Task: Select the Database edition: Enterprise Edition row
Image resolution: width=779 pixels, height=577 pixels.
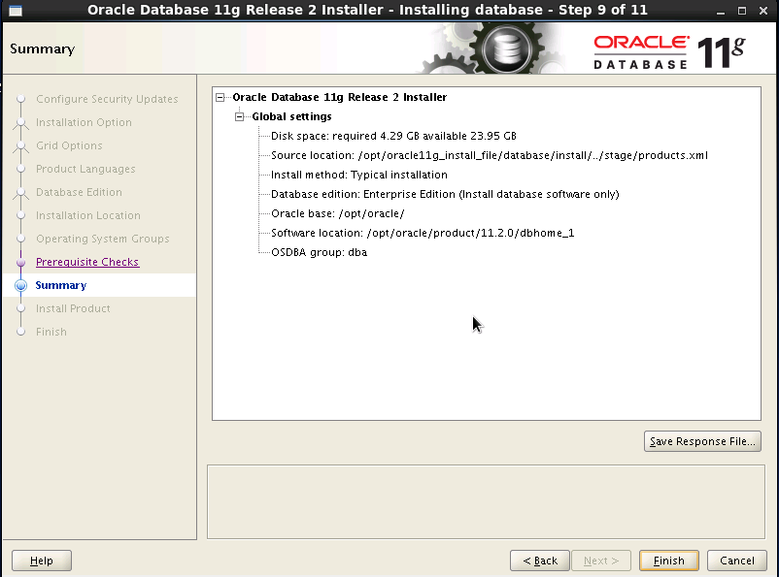Action: point(445,194)
